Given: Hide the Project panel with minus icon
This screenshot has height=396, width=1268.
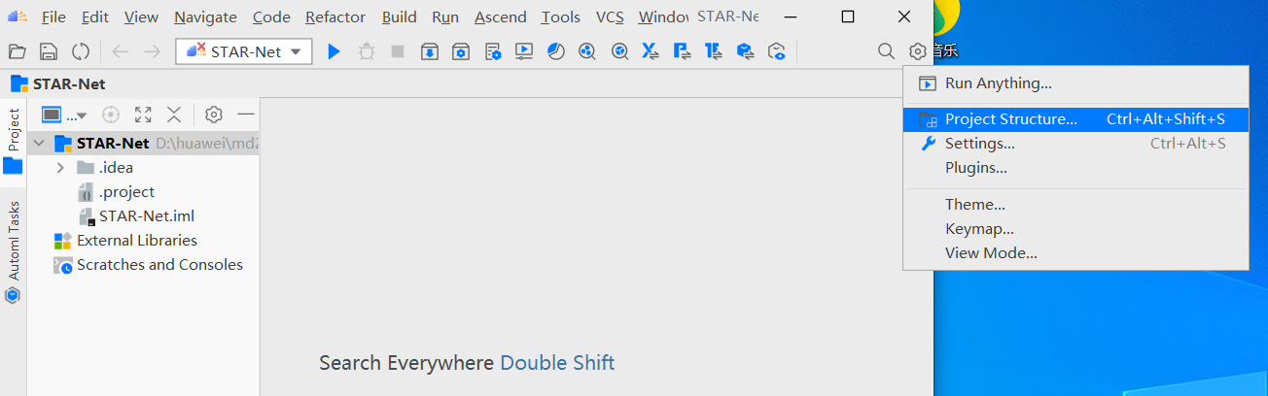Looking at the screenshot, I should (x=245, y=115).
